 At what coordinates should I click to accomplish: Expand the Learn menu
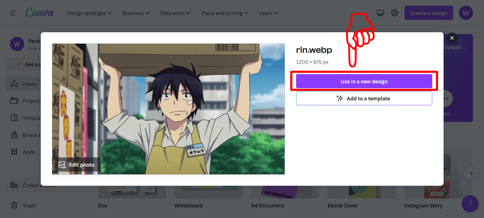pos(268,13)
